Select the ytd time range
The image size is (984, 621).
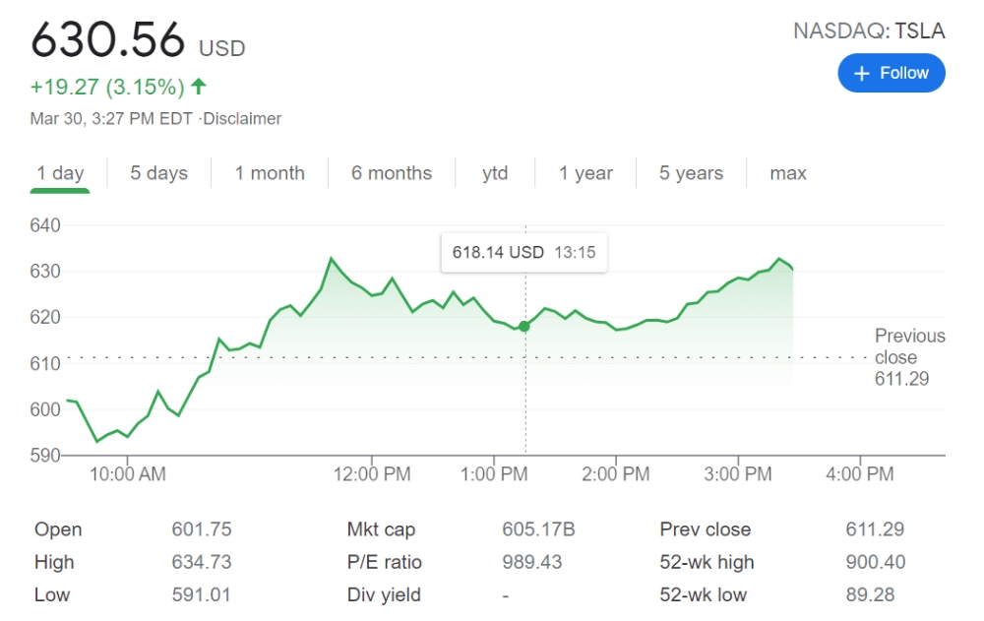click(x=495, y=173)
